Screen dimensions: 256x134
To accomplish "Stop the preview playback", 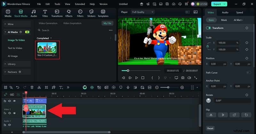I will (x=143, y=78).
